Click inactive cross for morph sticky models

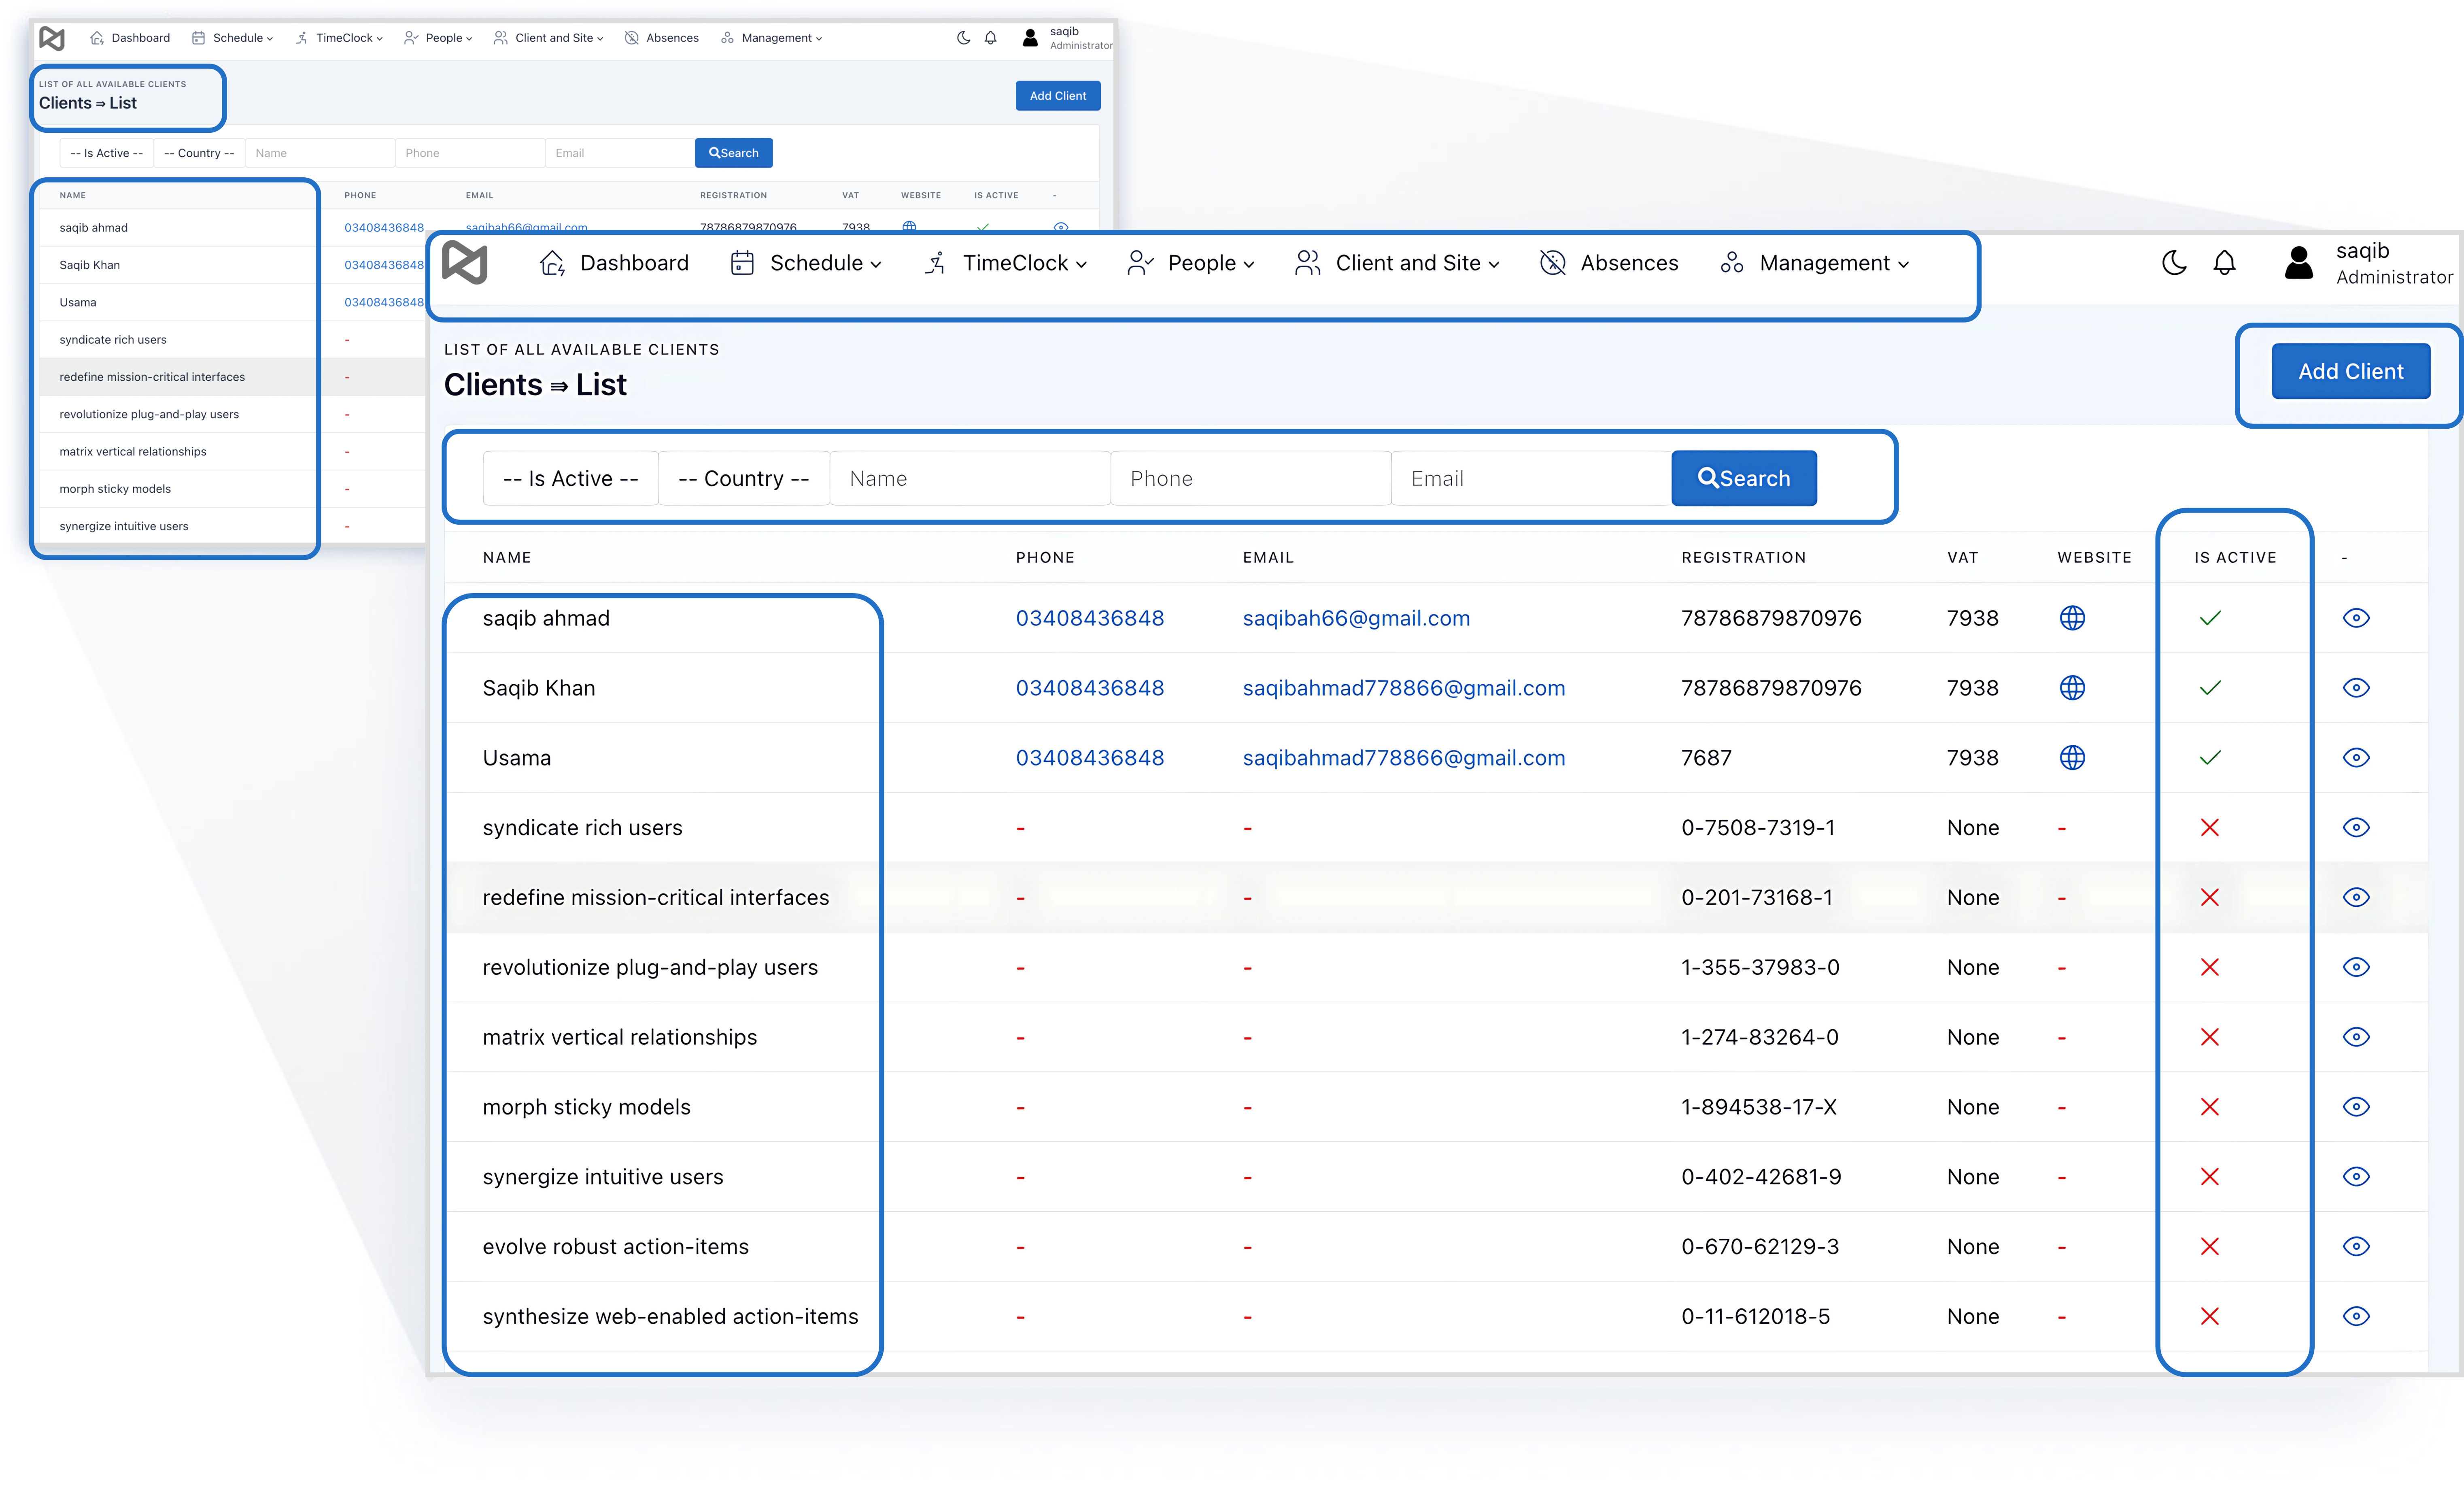(x=2210, y=1107)
